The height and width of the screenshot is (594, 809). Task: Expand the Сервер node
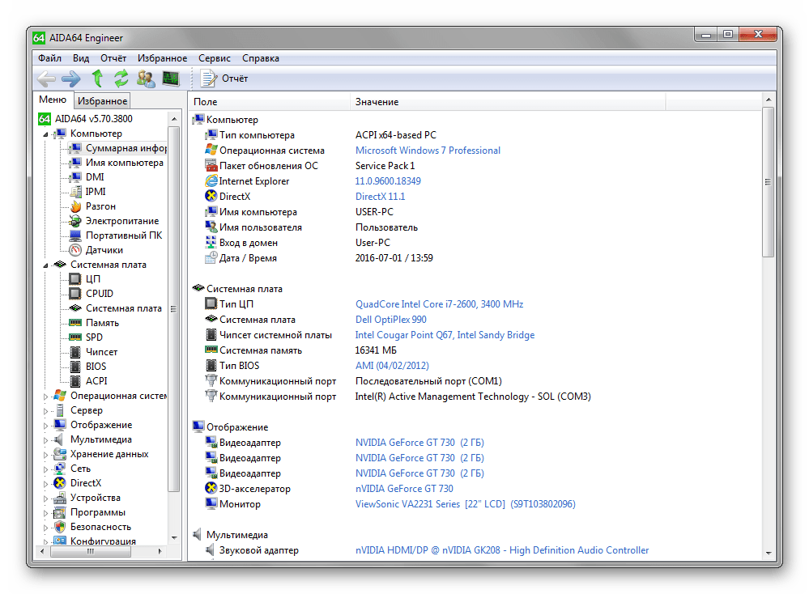point(45,411)
